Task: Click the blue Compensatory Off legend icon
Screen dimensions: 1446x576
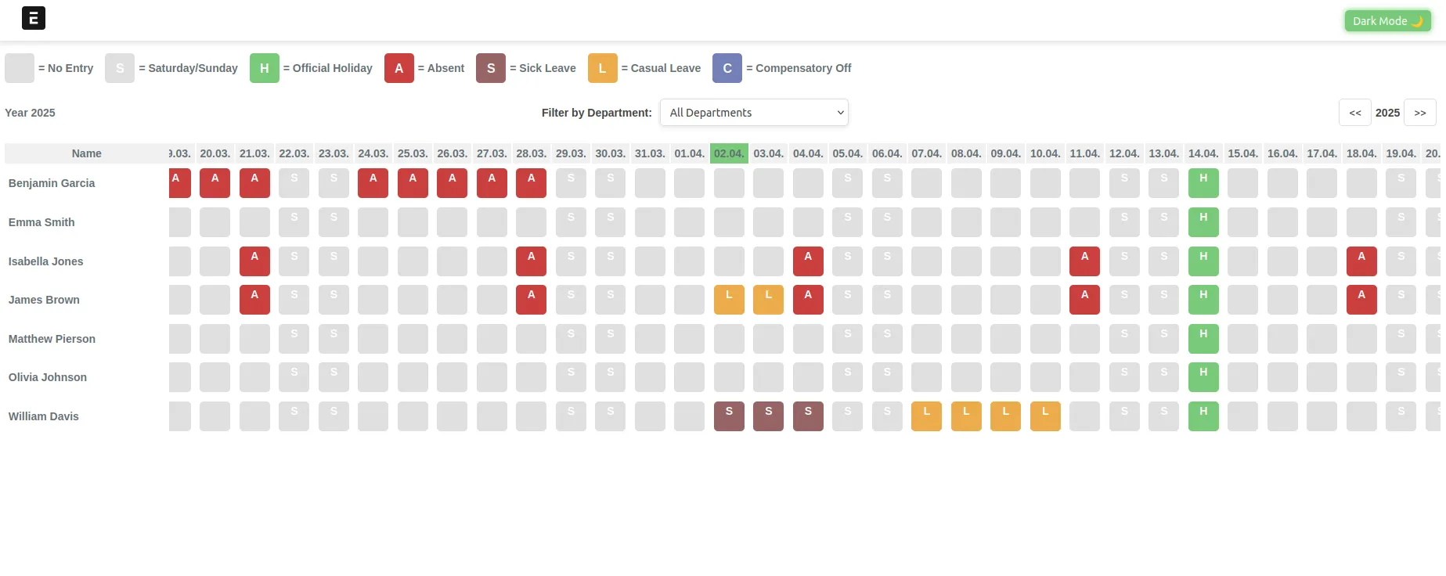Action: tap(727, 68)
